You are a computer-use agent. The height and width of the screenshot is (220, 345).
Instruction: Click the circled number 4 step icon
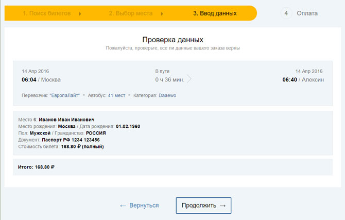pos(287,13)
